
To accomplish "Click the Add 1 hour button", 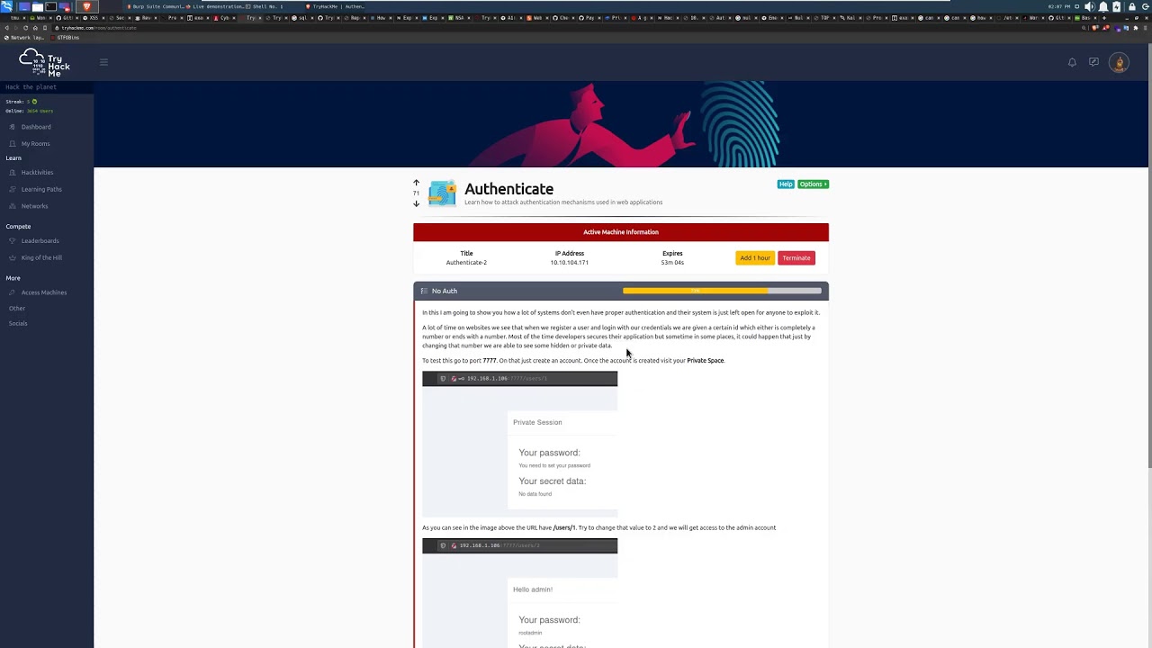I will (x=755, y=258).
